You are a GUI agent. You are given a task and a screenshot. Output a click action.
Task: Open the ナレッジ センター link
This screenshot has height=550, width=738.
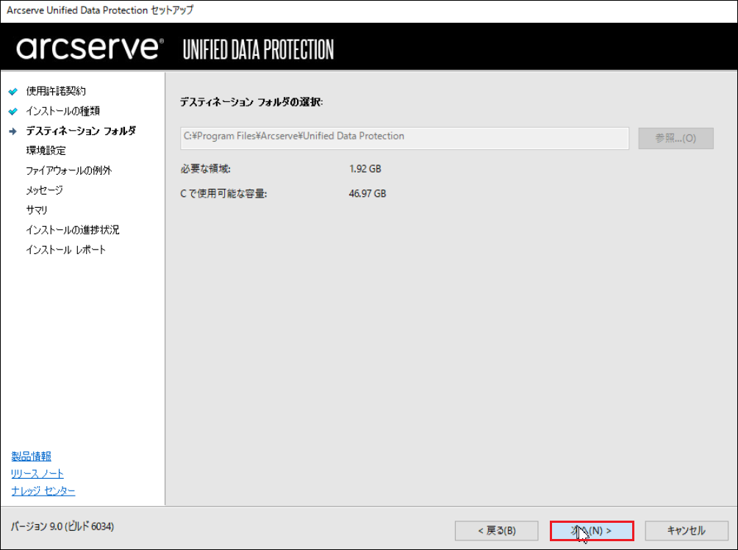point(43,491)
